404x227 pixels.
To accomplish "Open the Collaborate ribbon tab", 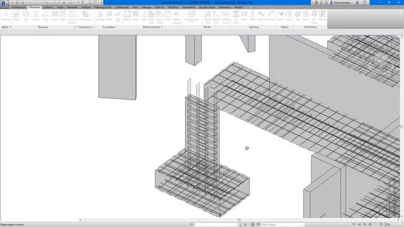I will pos(122,8).
